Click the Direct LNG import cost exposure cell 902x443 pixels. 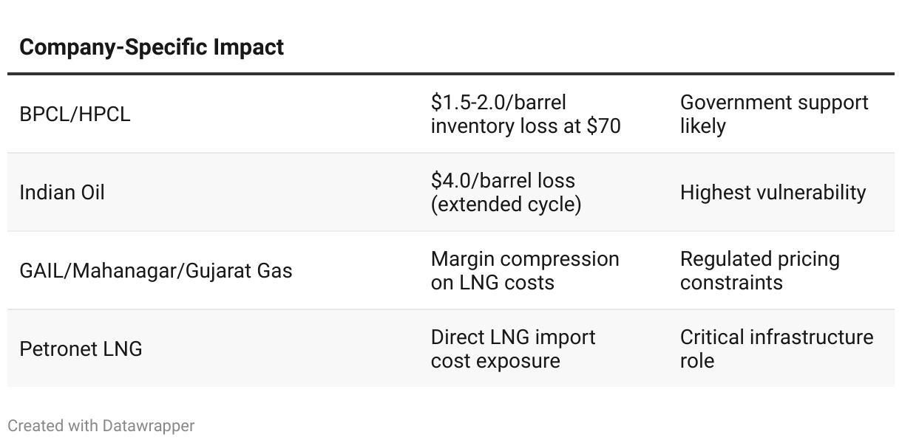(513, 349)
